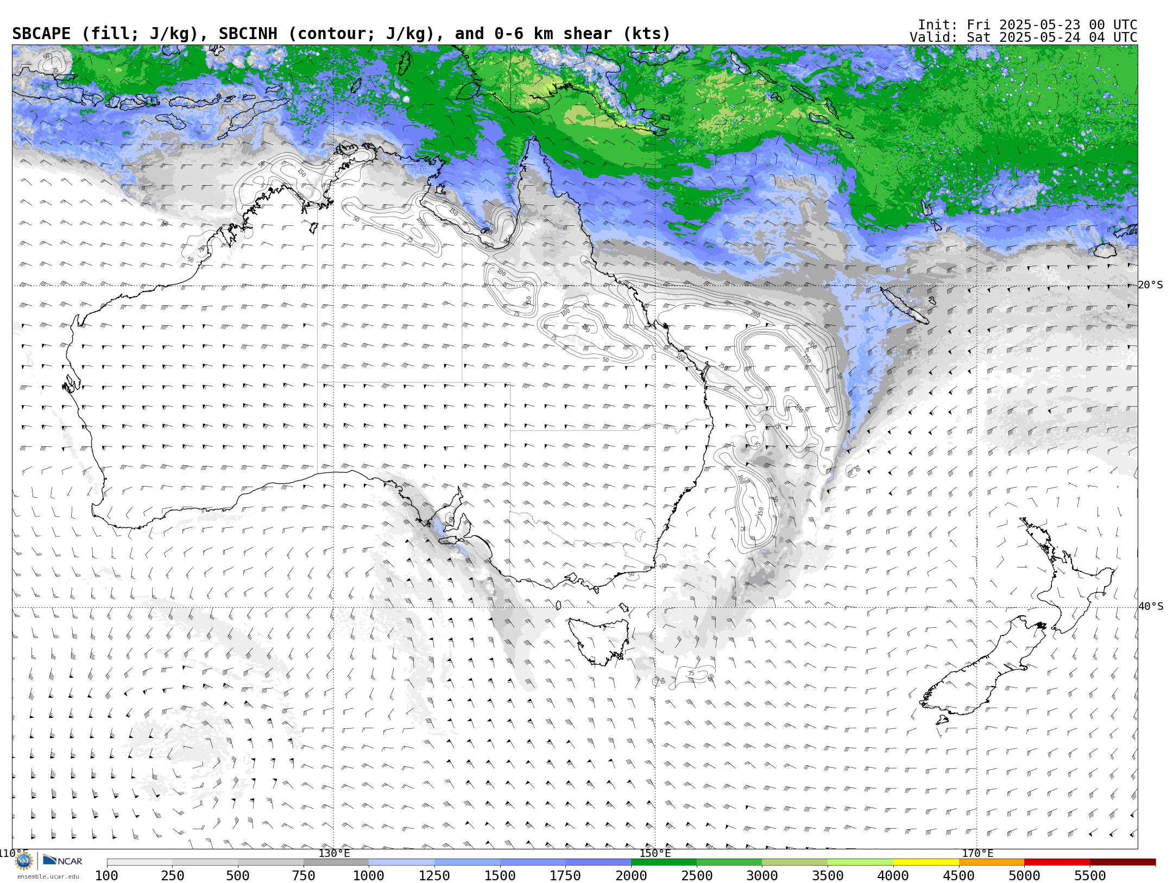1173x883 pixels.
Task: Click the 500 colorbar tick label
Action: pyautogui.click(x=238, y=876)
